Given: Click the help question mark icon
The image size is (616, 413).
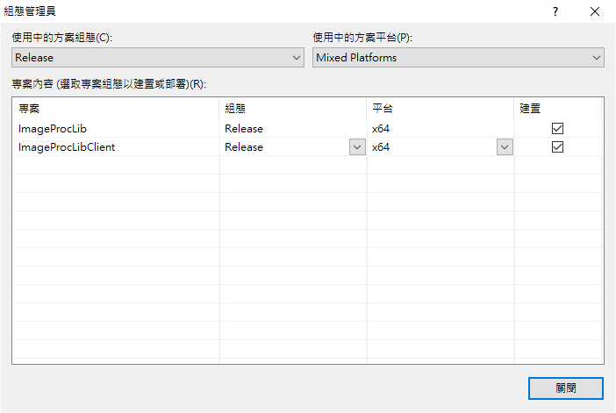Looking at the screenshot, I should (555, 11).
